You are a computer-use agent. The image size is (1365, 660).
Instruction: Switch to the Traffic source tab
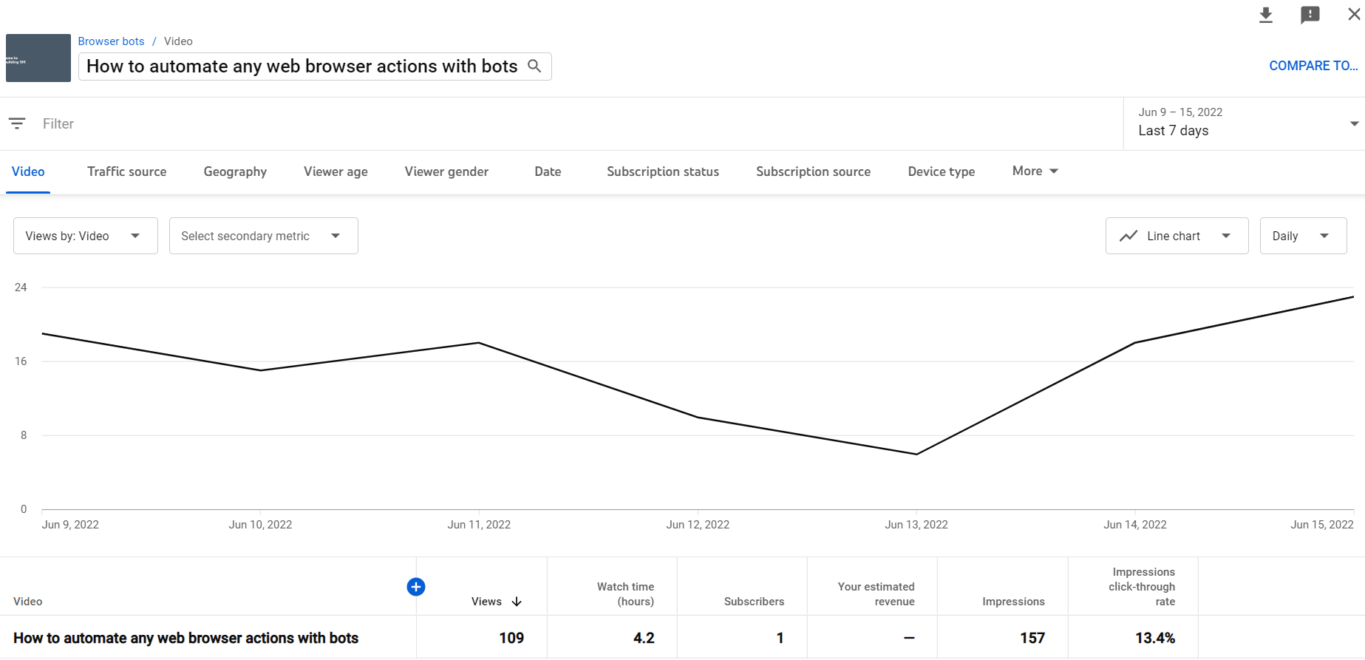[126, 171]
